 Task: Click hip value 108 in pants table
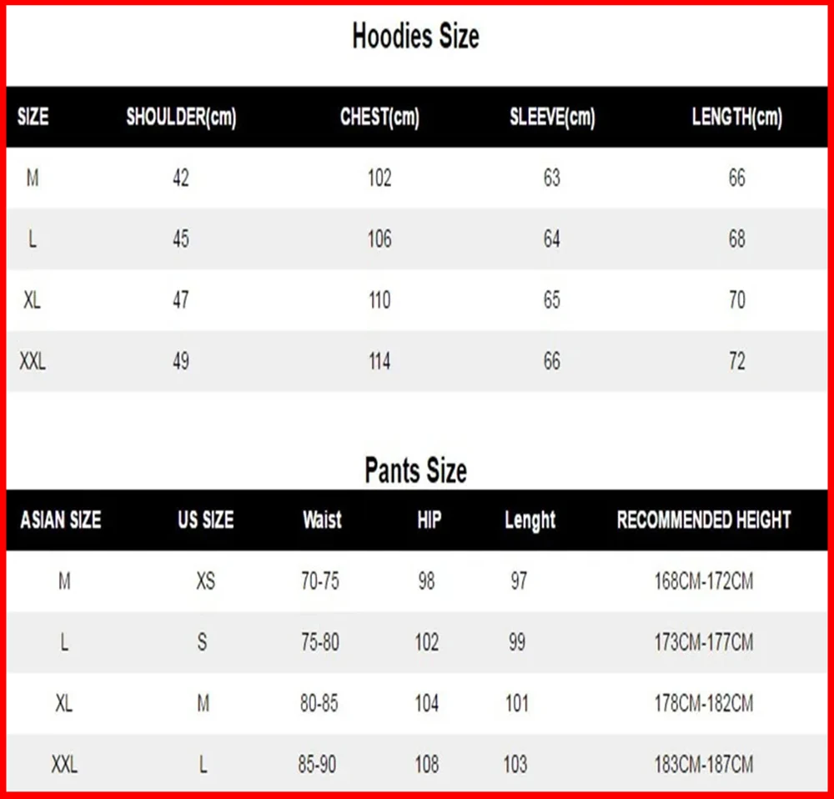click(x=427, y=764)
